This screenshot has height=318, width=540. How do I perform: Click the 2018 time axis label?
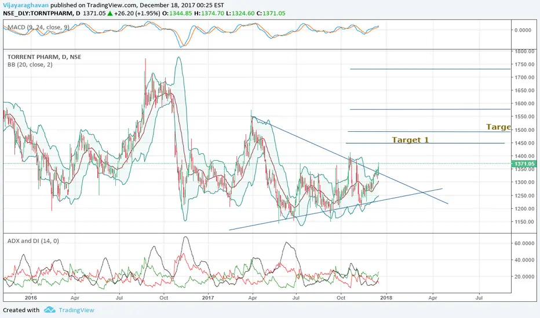[386, 298]
